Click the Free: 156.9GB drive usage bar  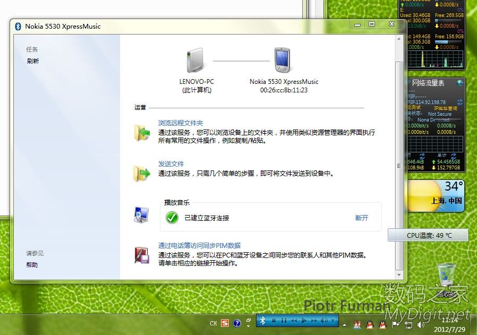click(449, 42)
